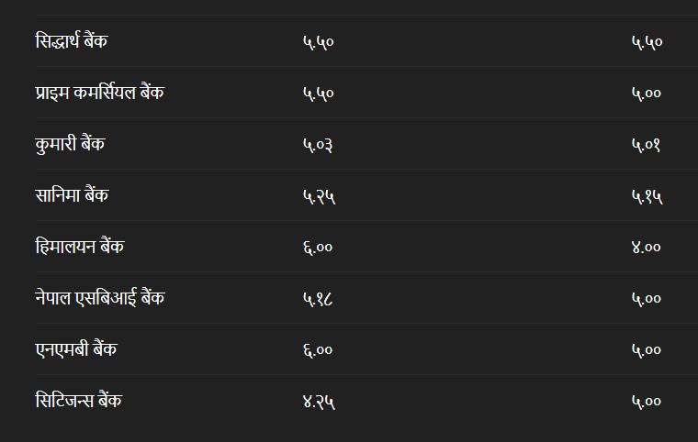Select सानिमा बैंक's ५.२५ rate
This screenshot has height=442, width=698.
tap(318, 196)
